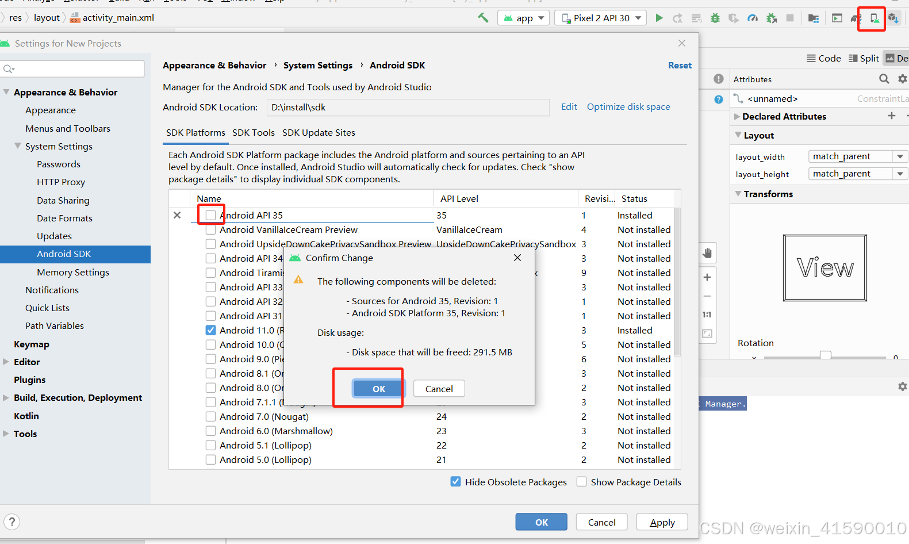Screen dimensions: 909x544
Task: Select the Pan hand tool in designer
Action: tap(707, 253)
